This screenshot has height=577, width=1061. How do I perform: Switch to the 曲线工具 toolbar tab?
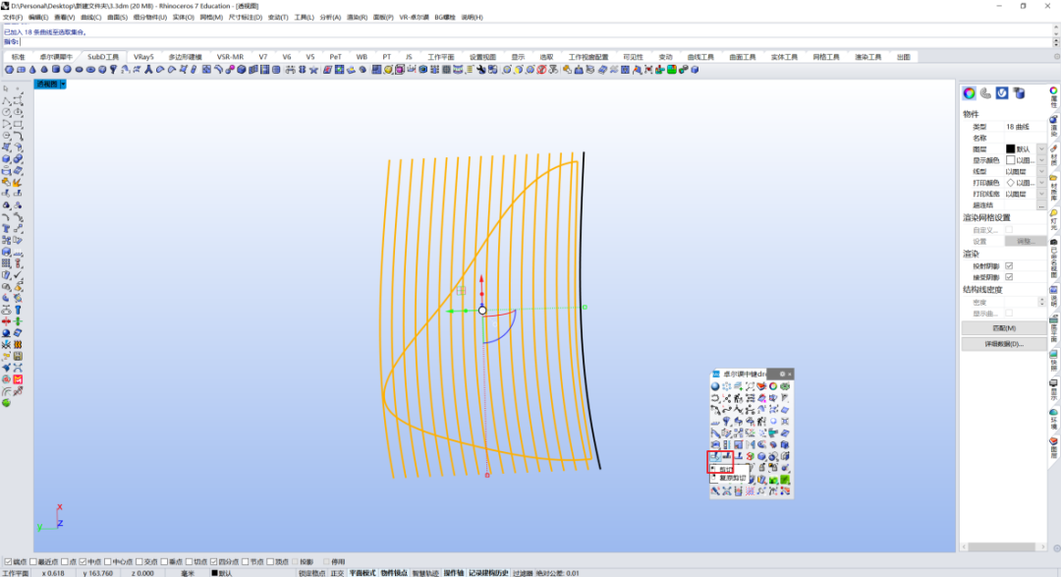[x=700, y=57]
